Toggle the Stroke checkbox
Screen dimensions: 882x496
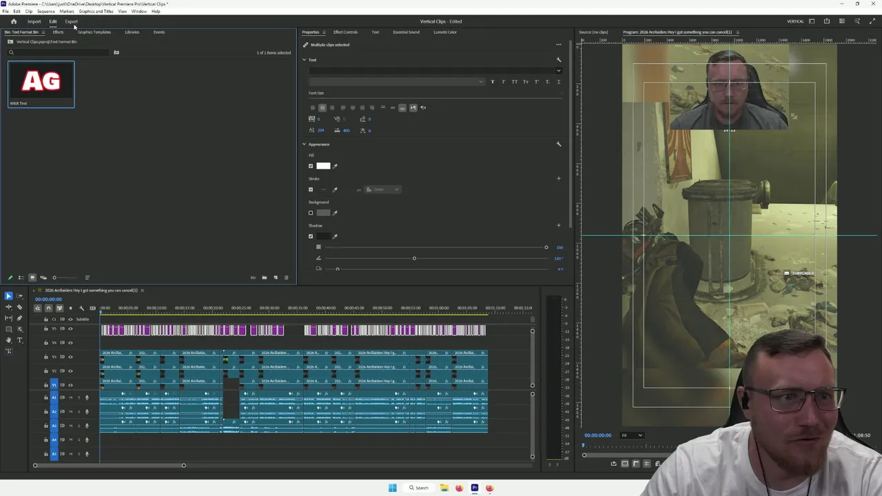pyautogui.click(x=311, y=189)
